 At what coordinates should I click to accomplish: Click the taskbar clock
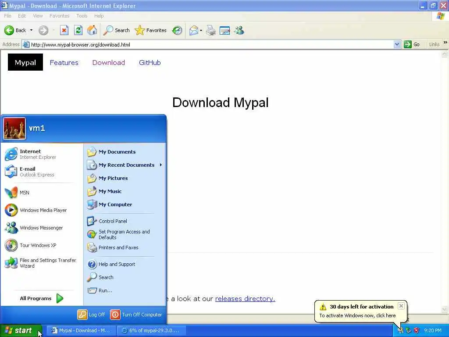pos(433,330)
